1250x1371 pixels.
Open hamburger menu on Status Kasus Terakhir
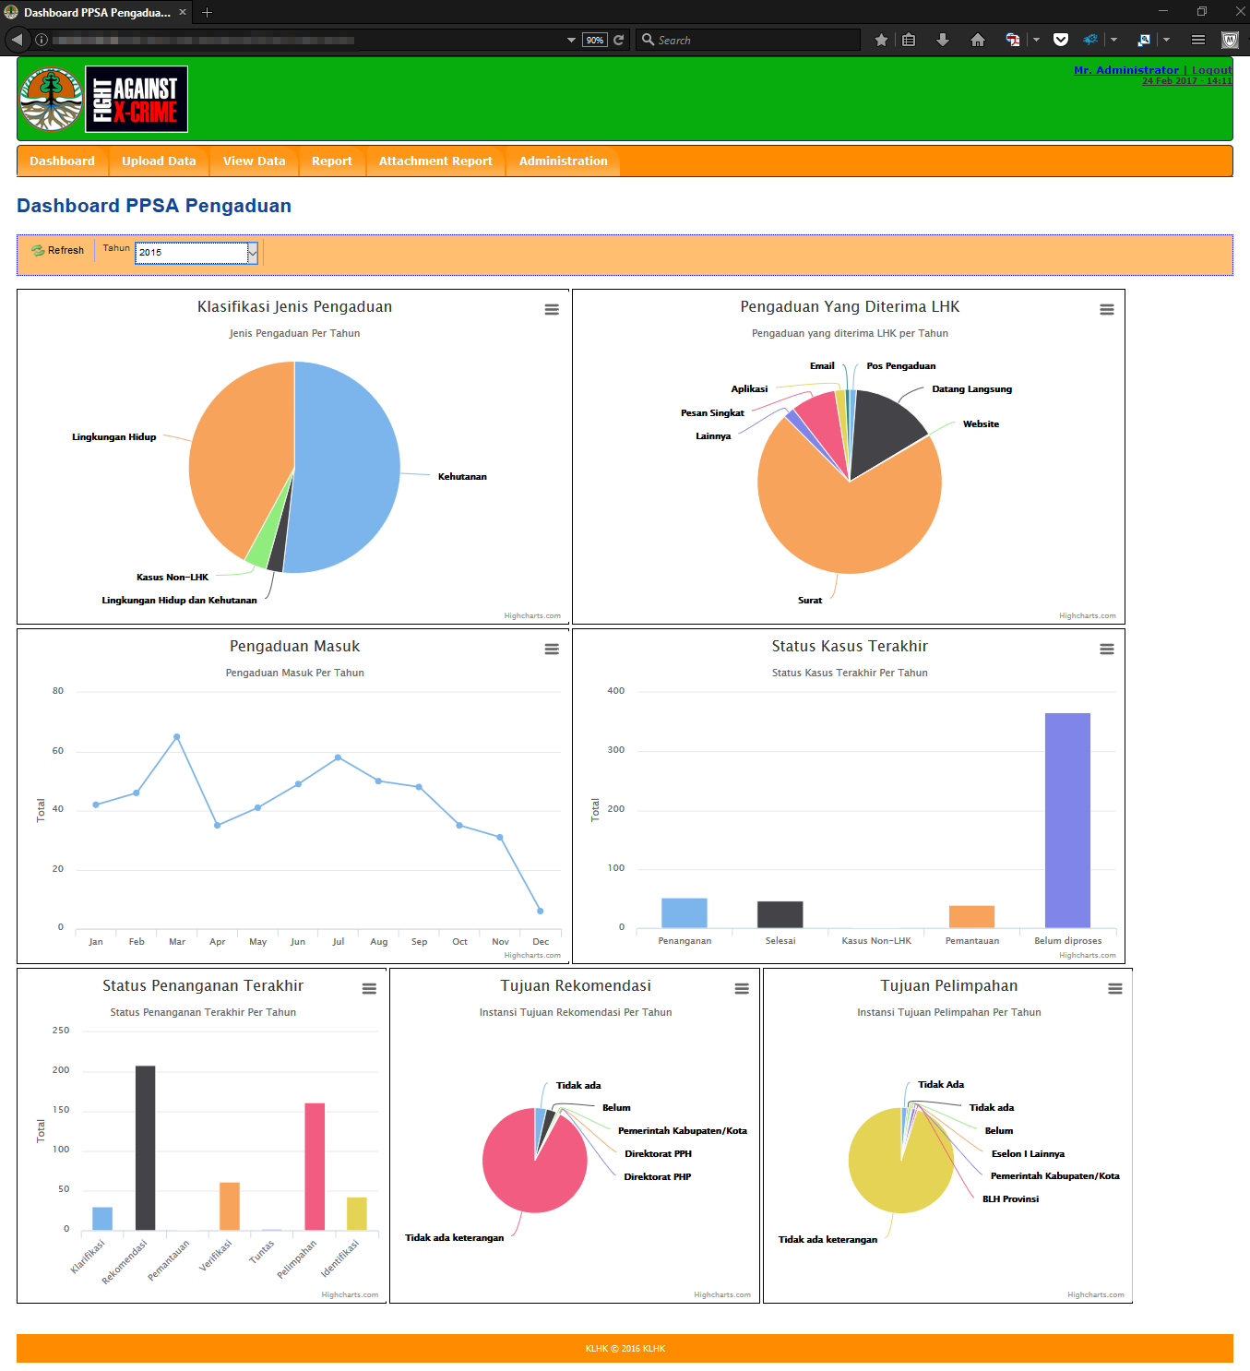coord(1106,650)
